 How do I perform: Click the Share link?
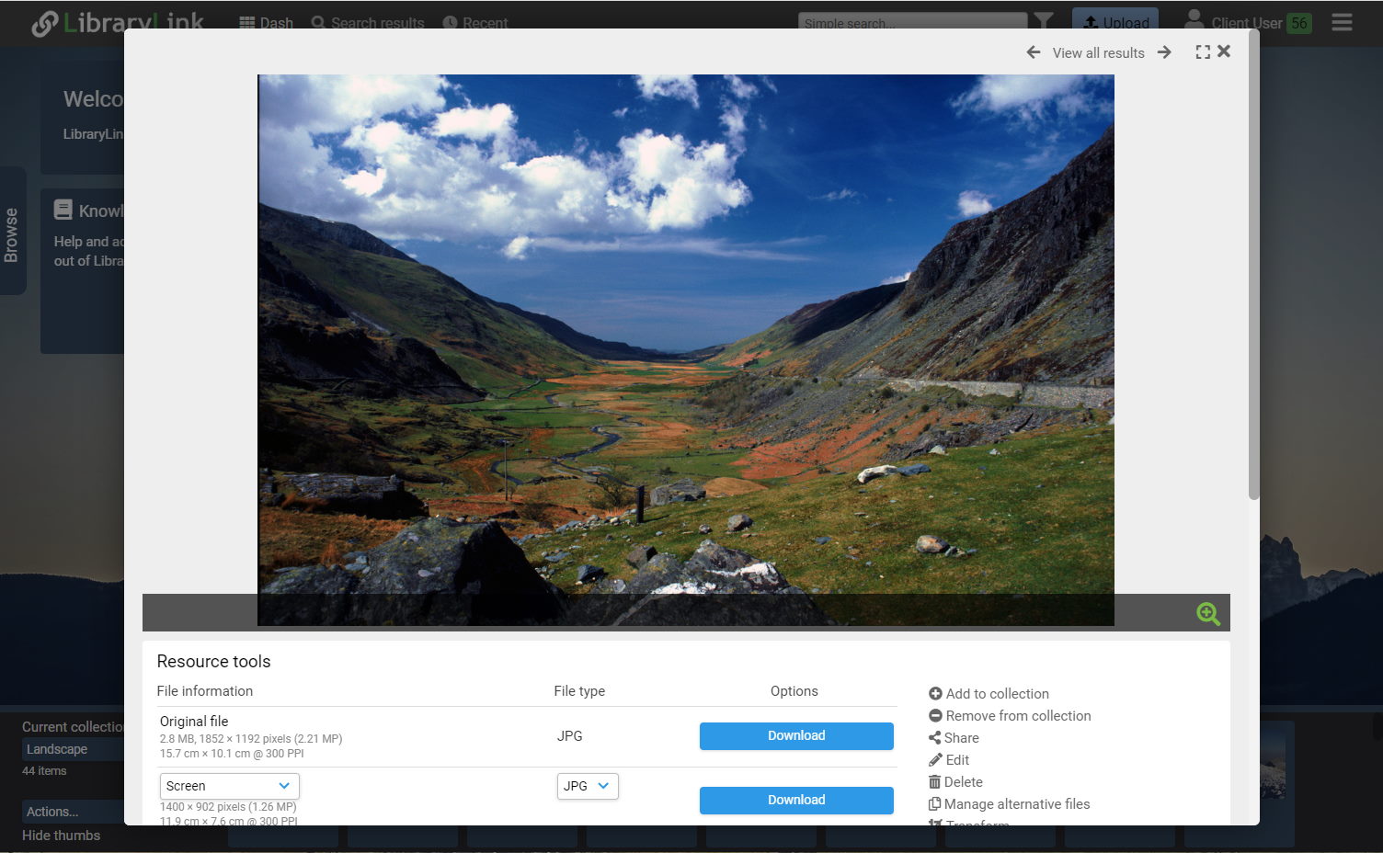[x=961, y=738]
